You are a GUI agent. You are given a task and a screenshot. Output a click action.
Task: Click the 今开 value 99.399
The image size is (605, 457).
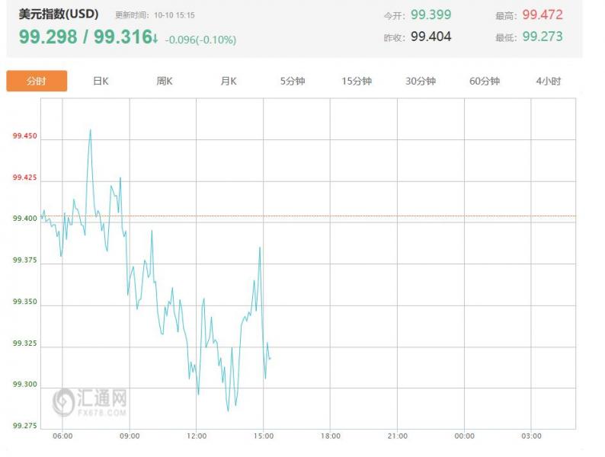pyautogui.click(x=431, y=15)
